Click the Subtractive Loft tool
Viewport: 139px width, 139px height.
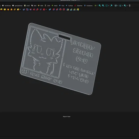click(34, 9)
